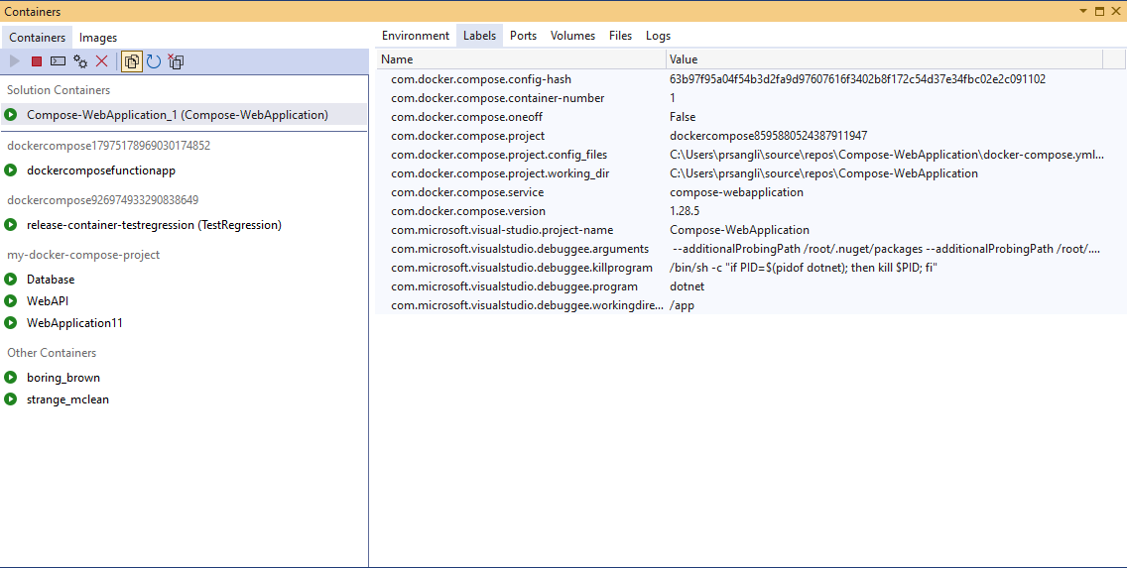
Task: Select the com.docker.compose.container-number label
Action: (497, 98)
